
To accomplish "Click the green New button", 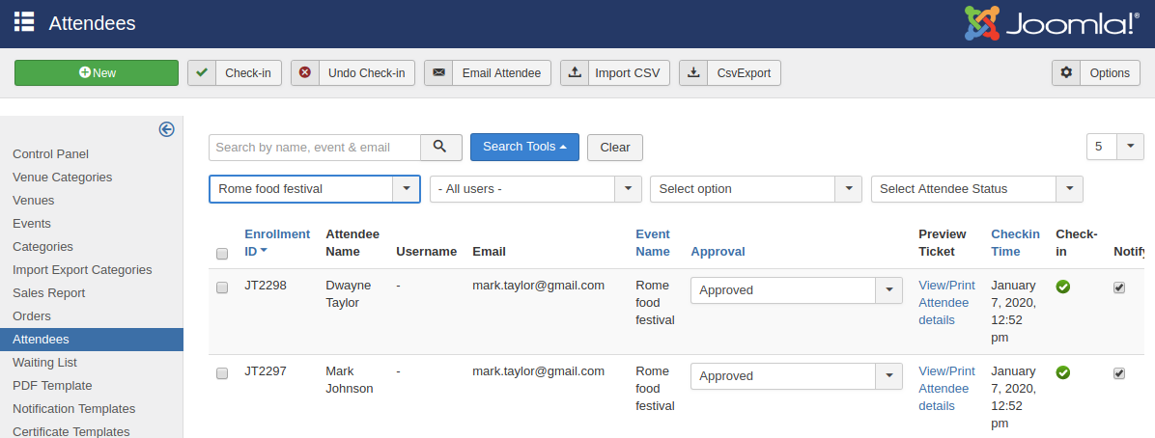I will click(x=97, y=73).
